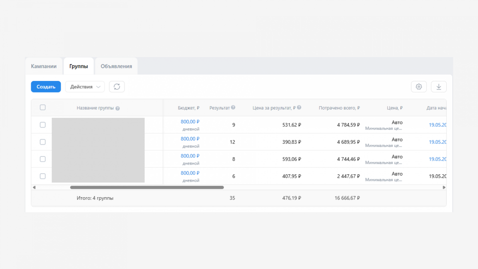Switch to the Кампании tab
Viewport: 478px width, 269px height.
(44, 66)
